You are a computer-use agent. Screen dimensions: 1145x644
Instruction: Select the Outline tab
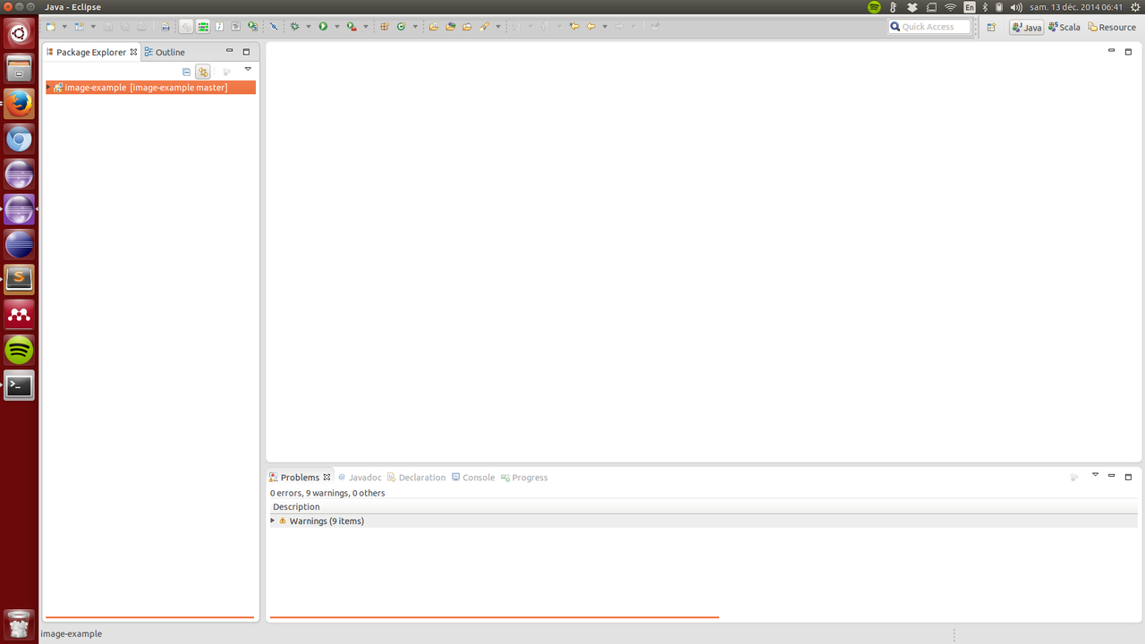pyautogui.click(x=165, y=52)
